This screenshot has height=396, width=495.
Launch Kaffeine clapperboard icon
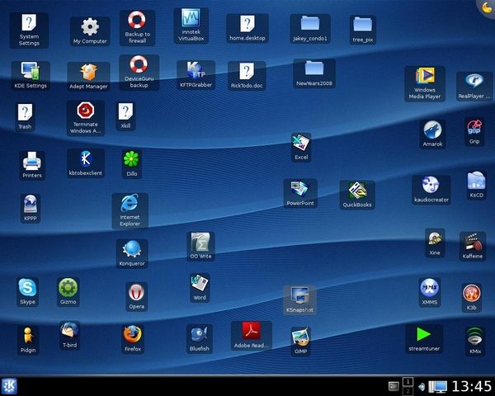click(473, 247)
